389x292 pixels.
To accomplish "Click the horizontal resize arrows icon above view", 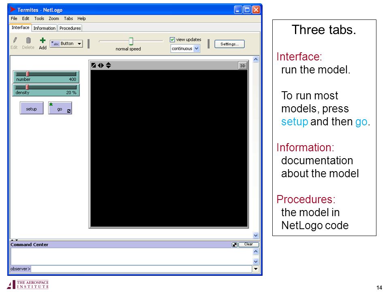I will point(101,65).
